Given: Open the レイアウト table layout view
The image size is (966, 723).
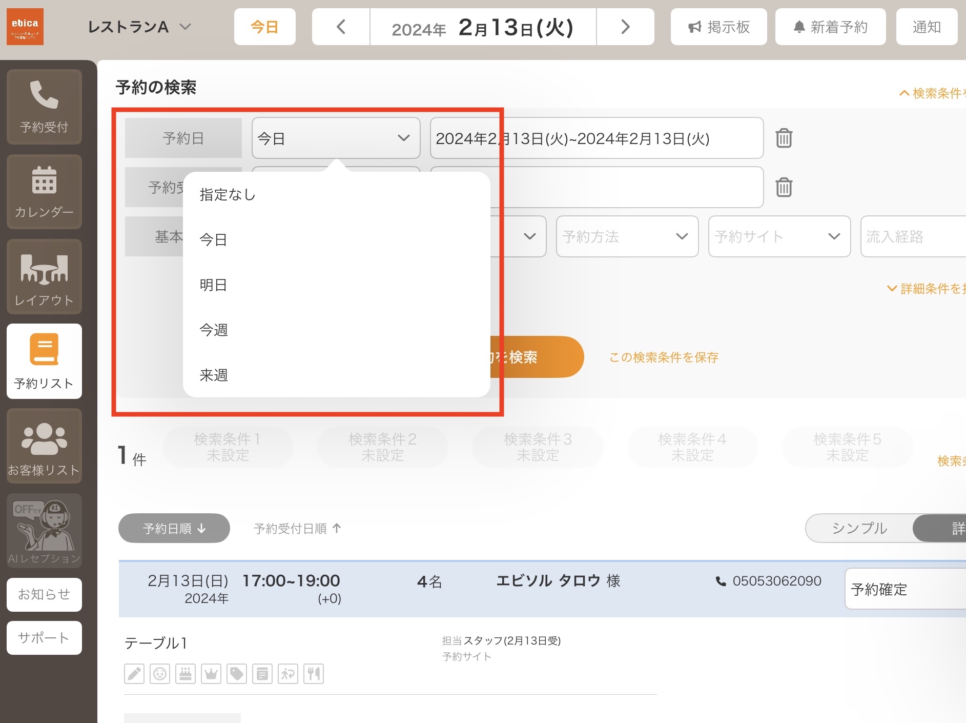Looking at the screenshot, I should pos(44,277).
